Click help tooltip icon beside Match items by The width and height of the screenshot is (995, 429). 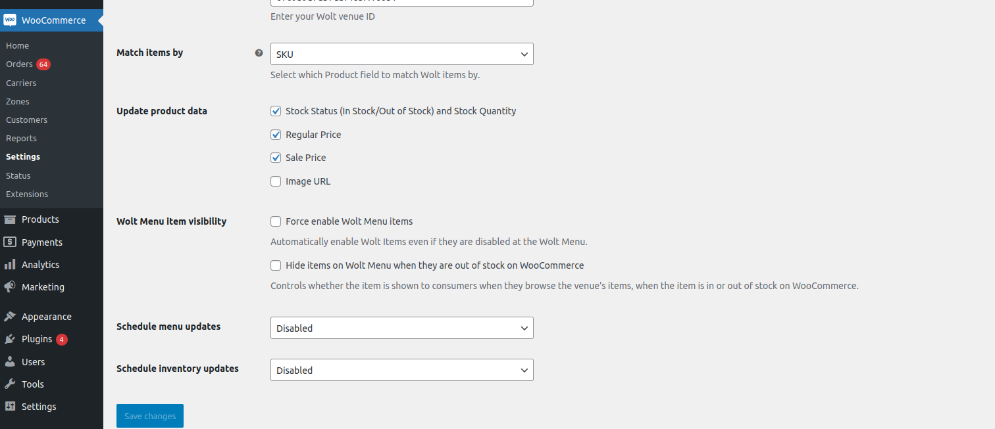coord(259,53)
